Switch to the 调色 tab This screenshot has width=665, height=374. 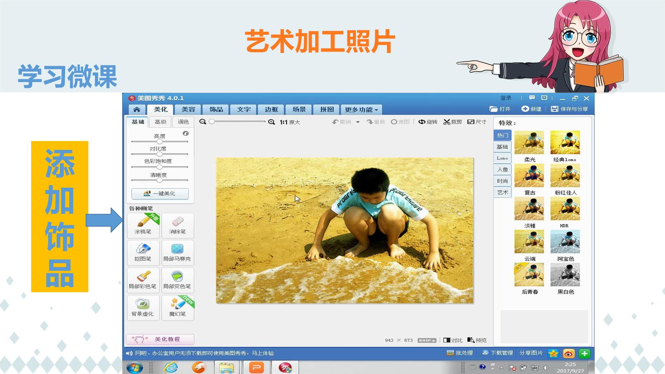pos(183,122)
